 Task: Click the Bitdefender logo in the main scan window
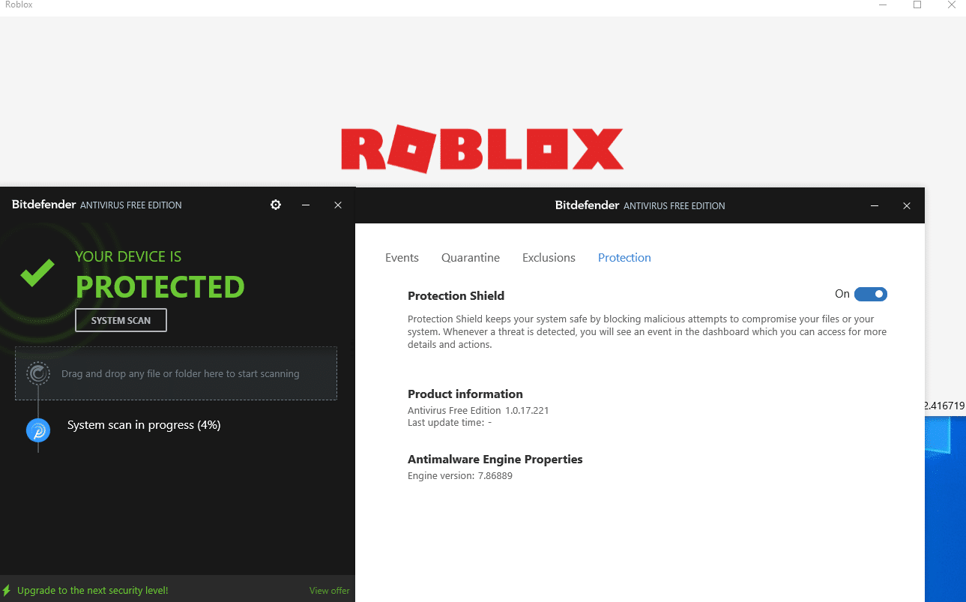42,204
